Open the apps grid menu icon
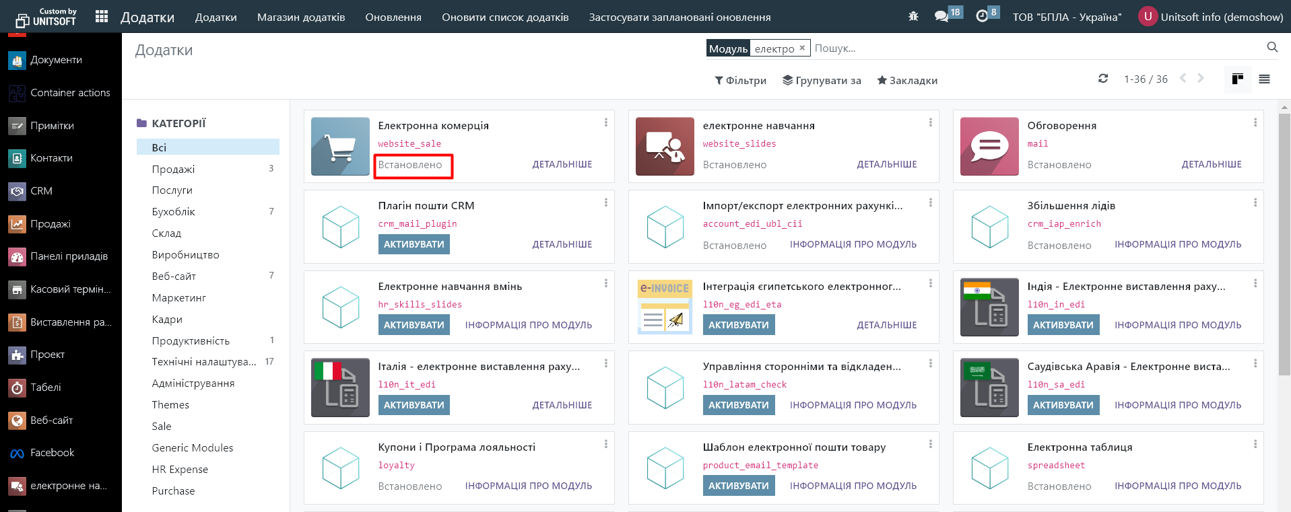This screenshot has height=512, width=1291. (x=102, y=17)
